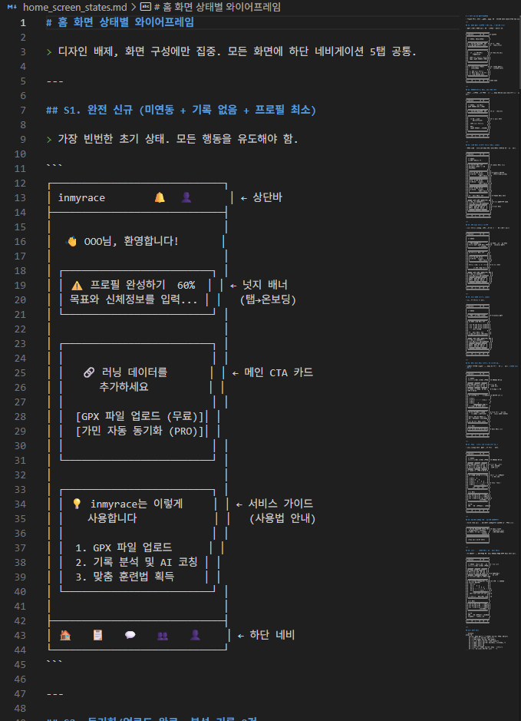
Task: Click the text '프로필 완성하기 60%'
Action: [x=143, y=285]
